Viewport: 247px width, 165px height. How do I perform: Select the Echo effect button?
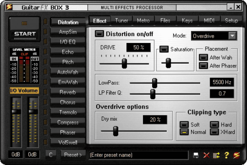pos(68,52)
